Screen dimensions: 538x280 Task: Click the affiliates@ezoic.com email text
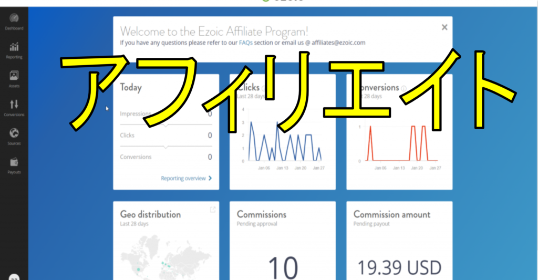pos(338,43)
